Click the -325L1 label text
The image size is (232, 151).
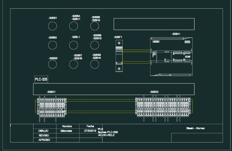[76, 37]
